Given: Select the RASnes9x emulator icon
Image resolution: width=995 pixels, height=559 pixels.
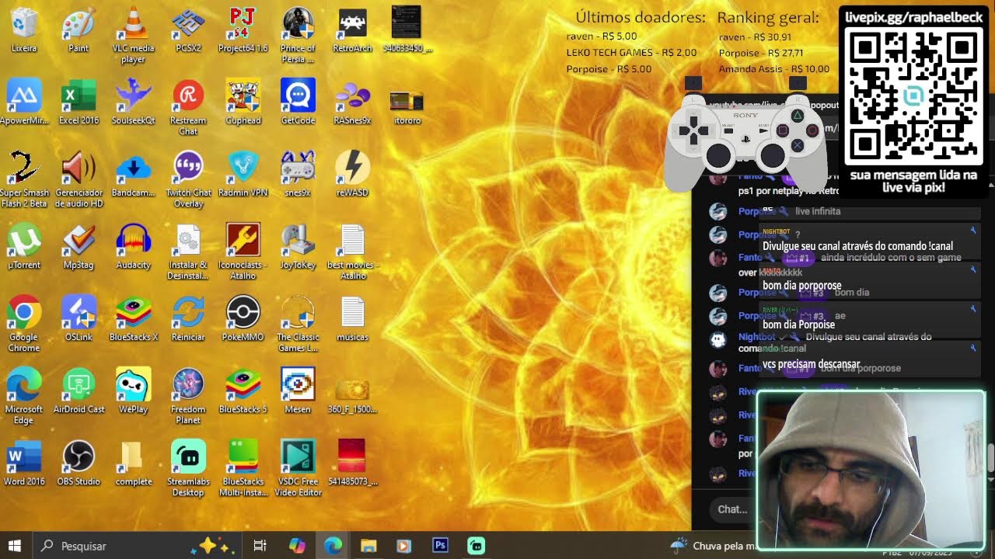Looking at the screenshot, I should click(x=352, y=102).
